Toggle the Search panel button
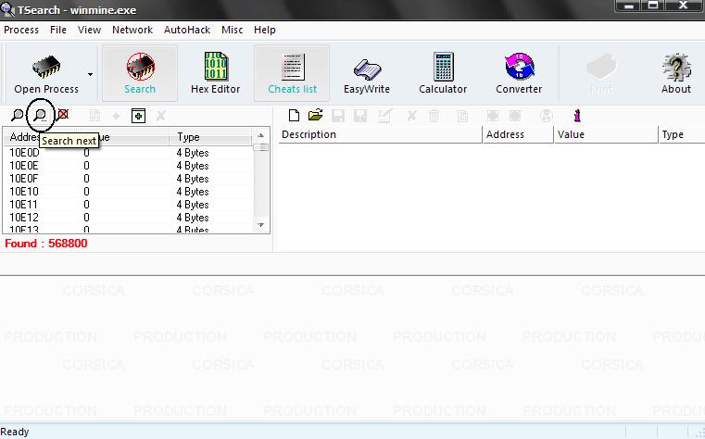 tap(140, 74)
